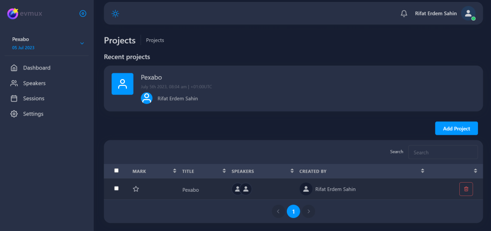Sort by the SPEAKERS column

[x=292, y=171]
